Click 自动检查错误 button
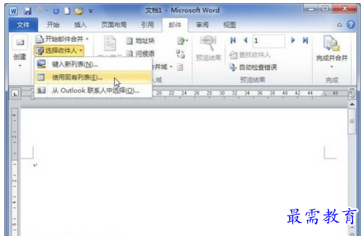The image size is (362, 236). tap(253, 68)
